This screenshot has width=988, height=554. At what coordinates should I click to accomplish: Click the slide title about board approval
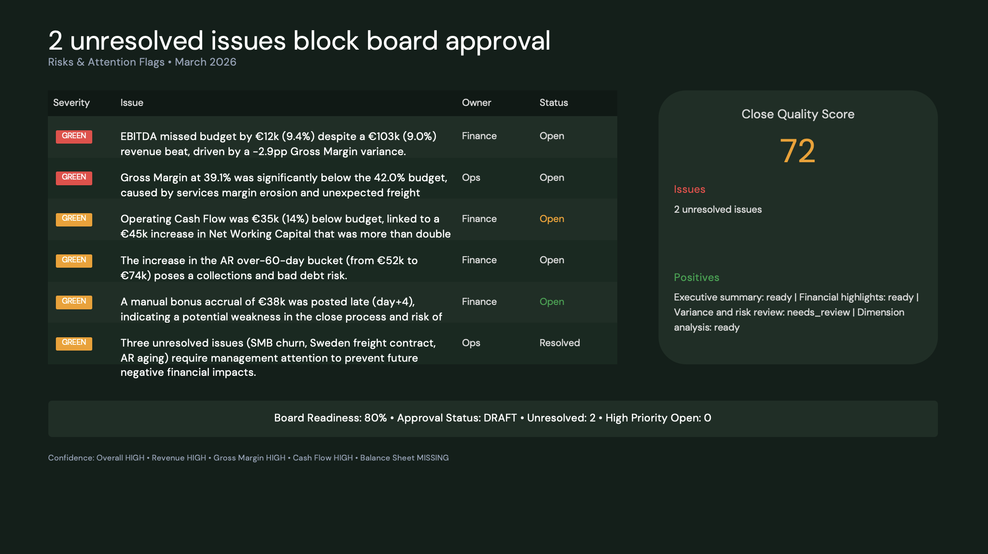[x=299, y=41]
